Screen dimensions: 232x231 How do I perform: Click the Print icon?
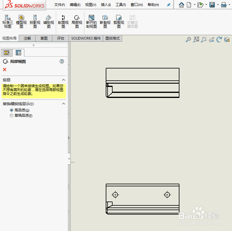click(x=224, y=5)
